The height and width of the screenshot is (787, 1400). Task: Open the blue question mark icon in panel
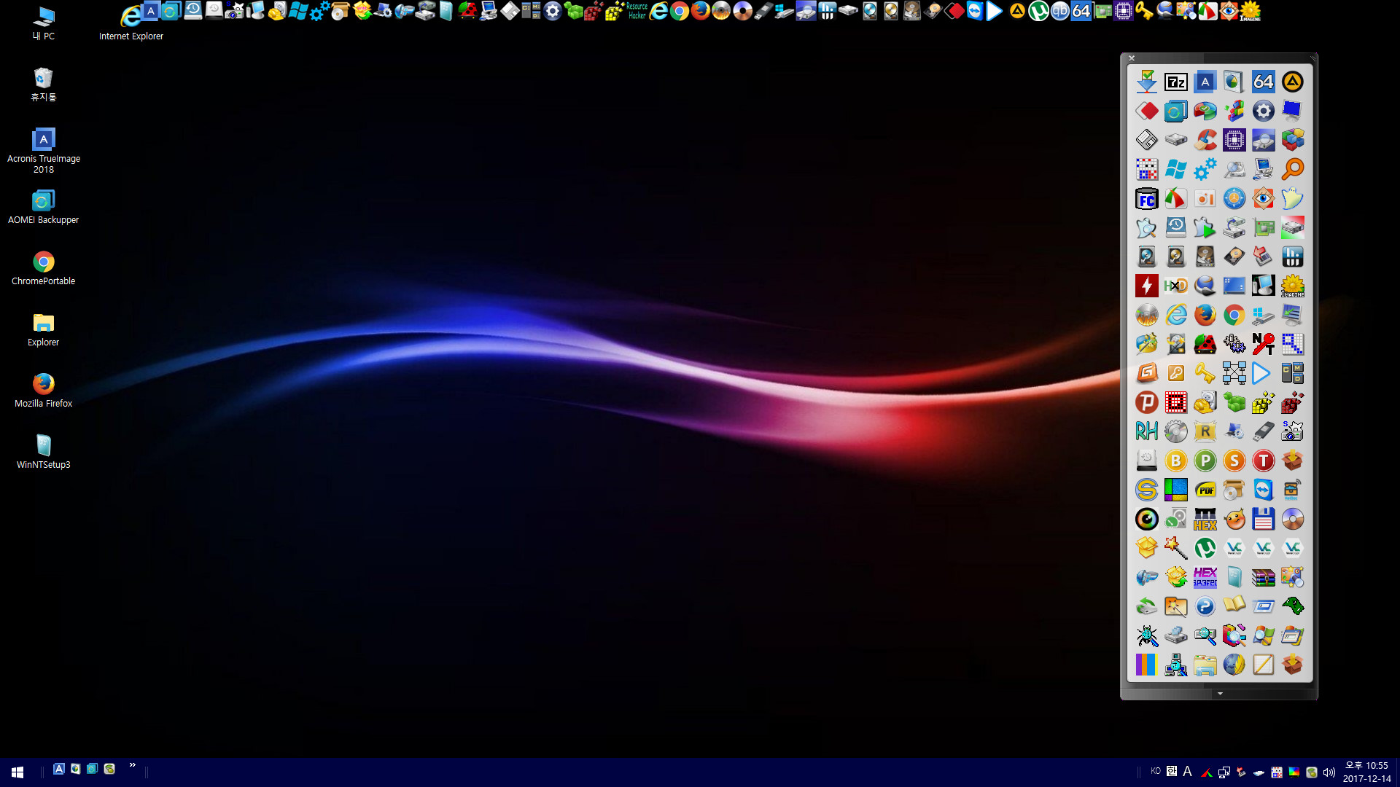click(x=1205, y=606)
